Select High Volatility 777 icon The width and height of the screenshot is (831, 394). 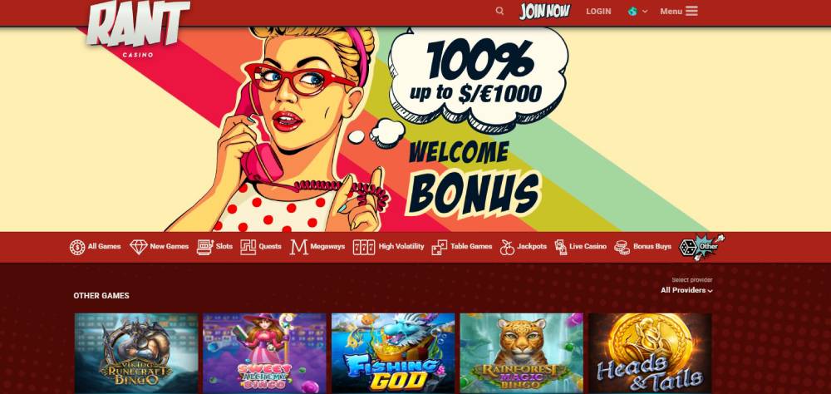coord(364,247)
